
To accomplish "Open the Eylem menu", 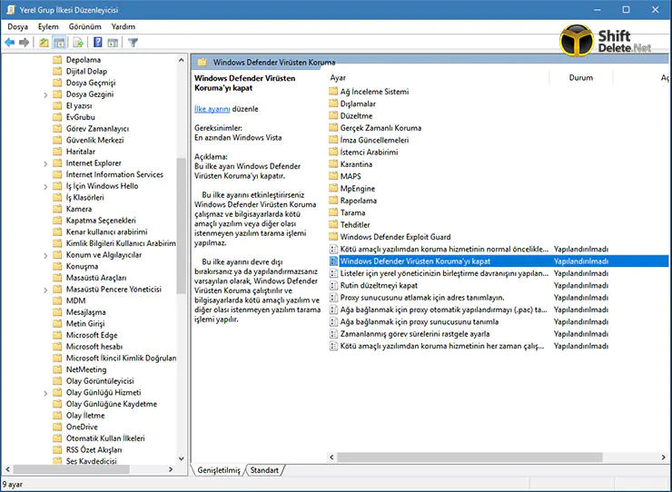I will (x=48, y=26).
